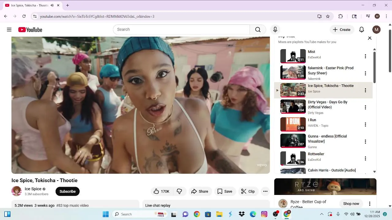Viewport: 392px width, 220px height.
Task: Play Dirty Vegas Days Go By thumbnail
Action: click(293, 107)
